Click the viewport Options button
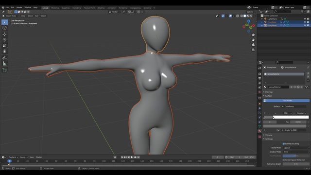The image size is (311, 175). point(251,12)
